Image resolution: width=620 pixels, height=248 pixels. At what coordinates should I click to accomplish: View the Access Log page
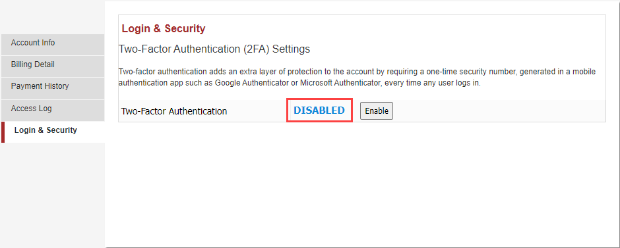click(x=53, y=109)
